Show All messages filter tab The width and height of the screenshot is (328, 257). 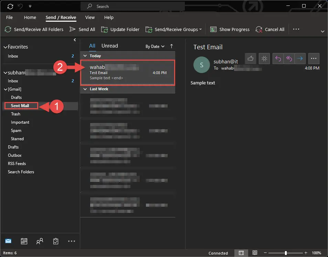click(x=92, y=46)
